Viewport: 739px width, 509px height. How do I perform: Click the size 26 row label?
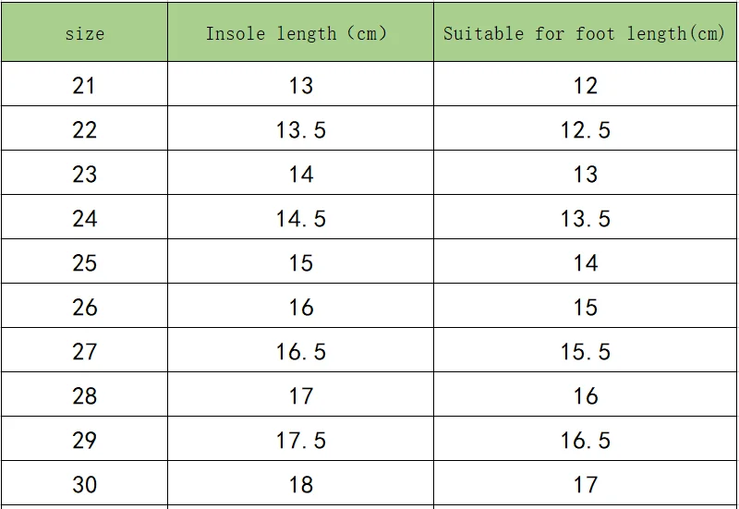pyautogui.click(x=84, y=308)
